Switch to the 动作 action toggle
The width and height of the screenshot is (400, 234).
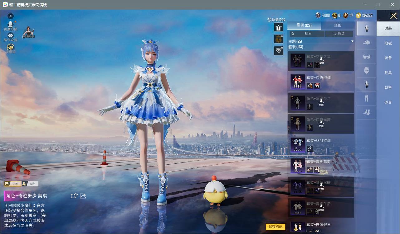click(x=30, y=184)
